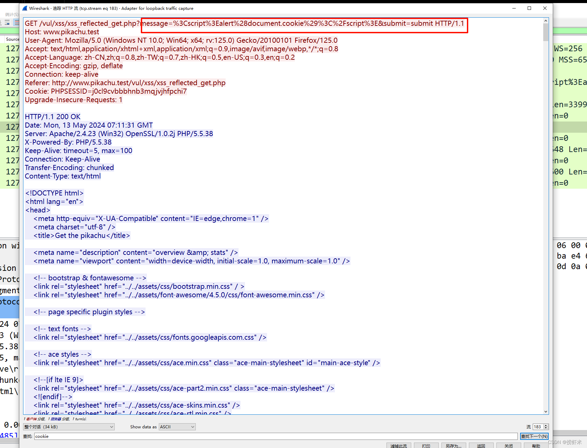The width and height of the screenshot is (587, 448).
Task: Click the '<meta charset="utf-8" />' line
Action: [x=75, y=227]
